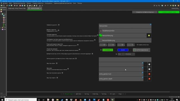Click previous page arrow at bottom navigation
180x101 pixels.
tap(61, 94)
